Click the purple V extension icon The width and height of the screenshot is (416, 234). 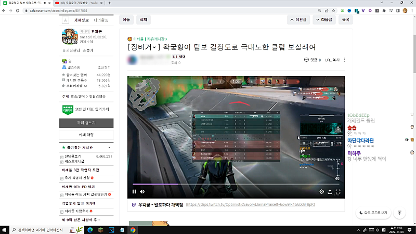pyautogui.click(x=363, y=10)
